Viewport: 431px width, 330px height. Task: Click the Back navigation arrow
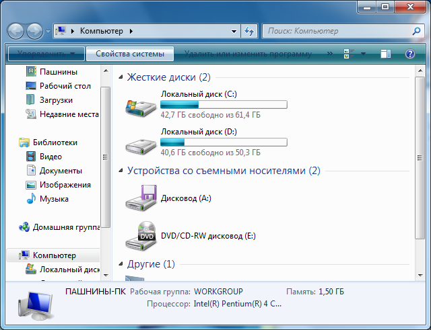point(16,31)
